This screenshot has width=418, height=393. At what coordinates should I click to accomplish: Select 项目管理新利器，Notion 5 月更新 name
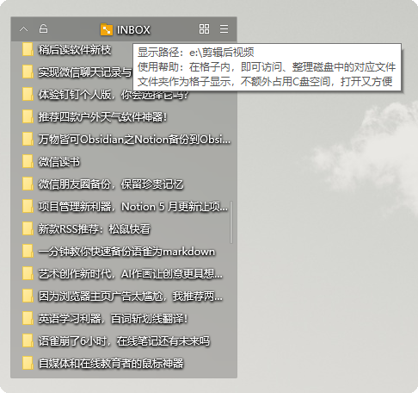(133, 207)
